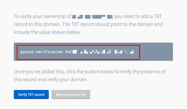Click the blurred verification token after fnZi
187x109 pixels.
click(105, 52)
